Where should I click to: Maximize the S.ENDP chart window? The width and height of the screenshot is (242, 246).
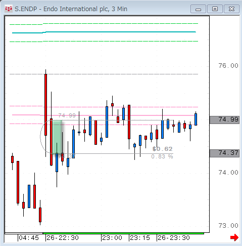[215, 9]
